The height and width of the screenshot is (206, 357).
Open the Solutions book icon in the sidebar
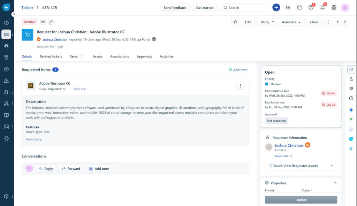coord(6,115)
